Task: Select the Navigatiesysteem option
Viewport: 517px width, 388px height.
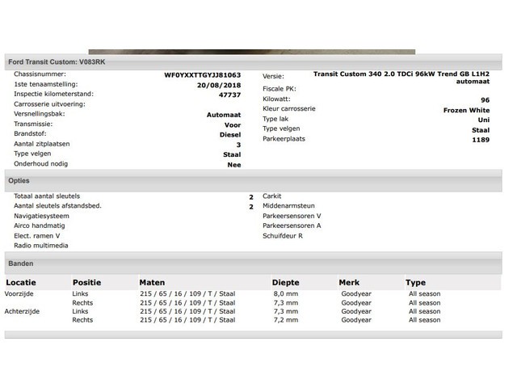Action: pyautogui.click(x=41, y=216)
